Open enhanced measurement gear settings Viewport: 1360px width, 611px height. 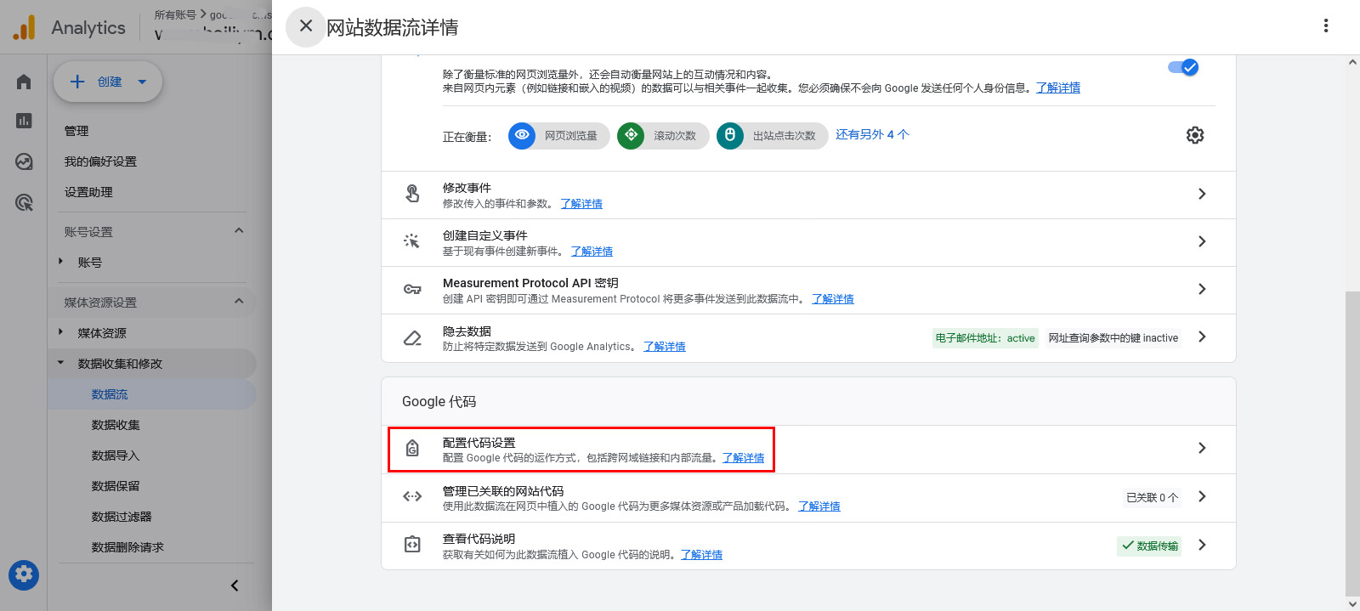pyautogui.click(x=1195, y=135)
